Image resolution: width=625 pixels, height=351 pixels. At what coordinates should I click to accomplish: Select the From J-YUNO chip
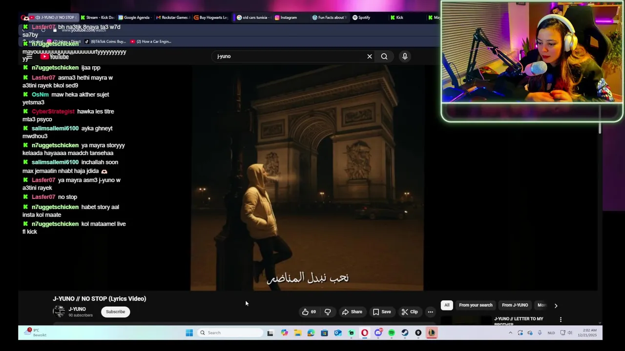coord(515,305)
